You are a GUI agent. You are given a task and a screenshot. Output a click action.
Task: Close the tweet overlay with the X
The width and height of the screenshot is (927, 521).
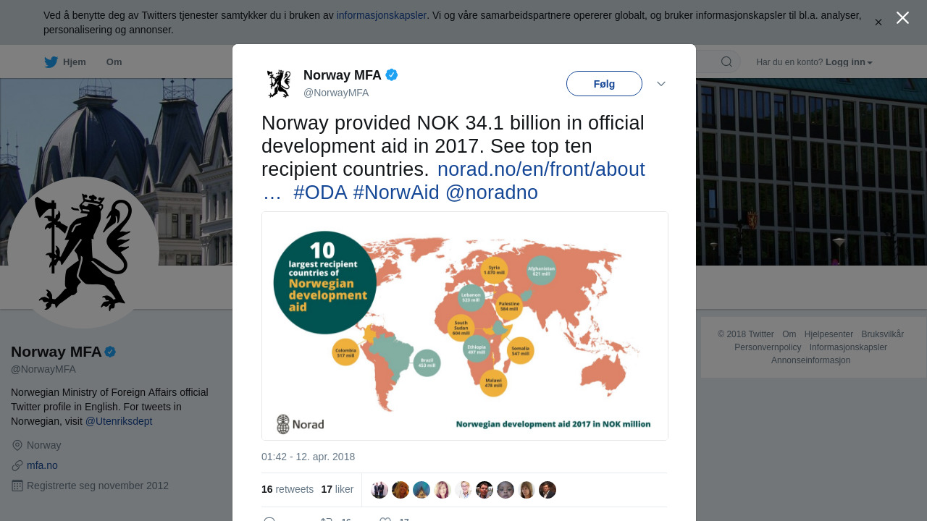tap(902, 18)
